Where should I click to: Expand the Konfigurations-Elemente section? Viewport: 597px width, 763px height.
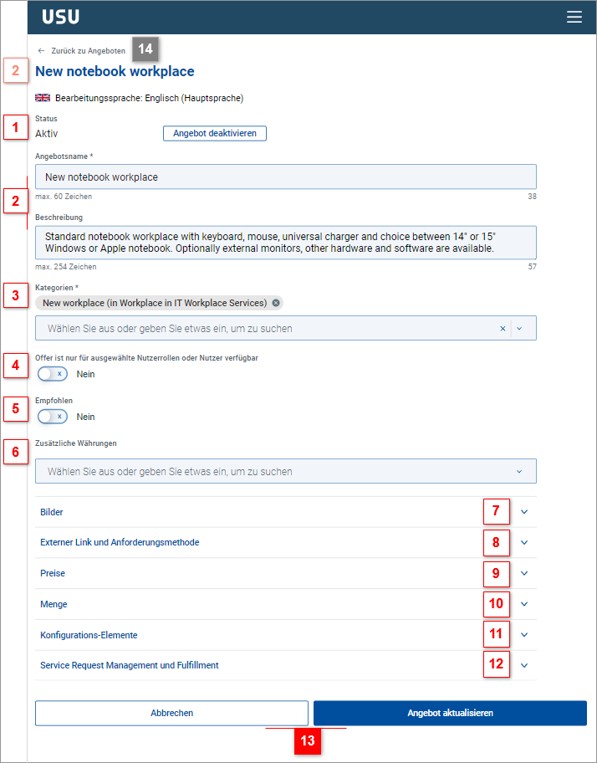524,635
